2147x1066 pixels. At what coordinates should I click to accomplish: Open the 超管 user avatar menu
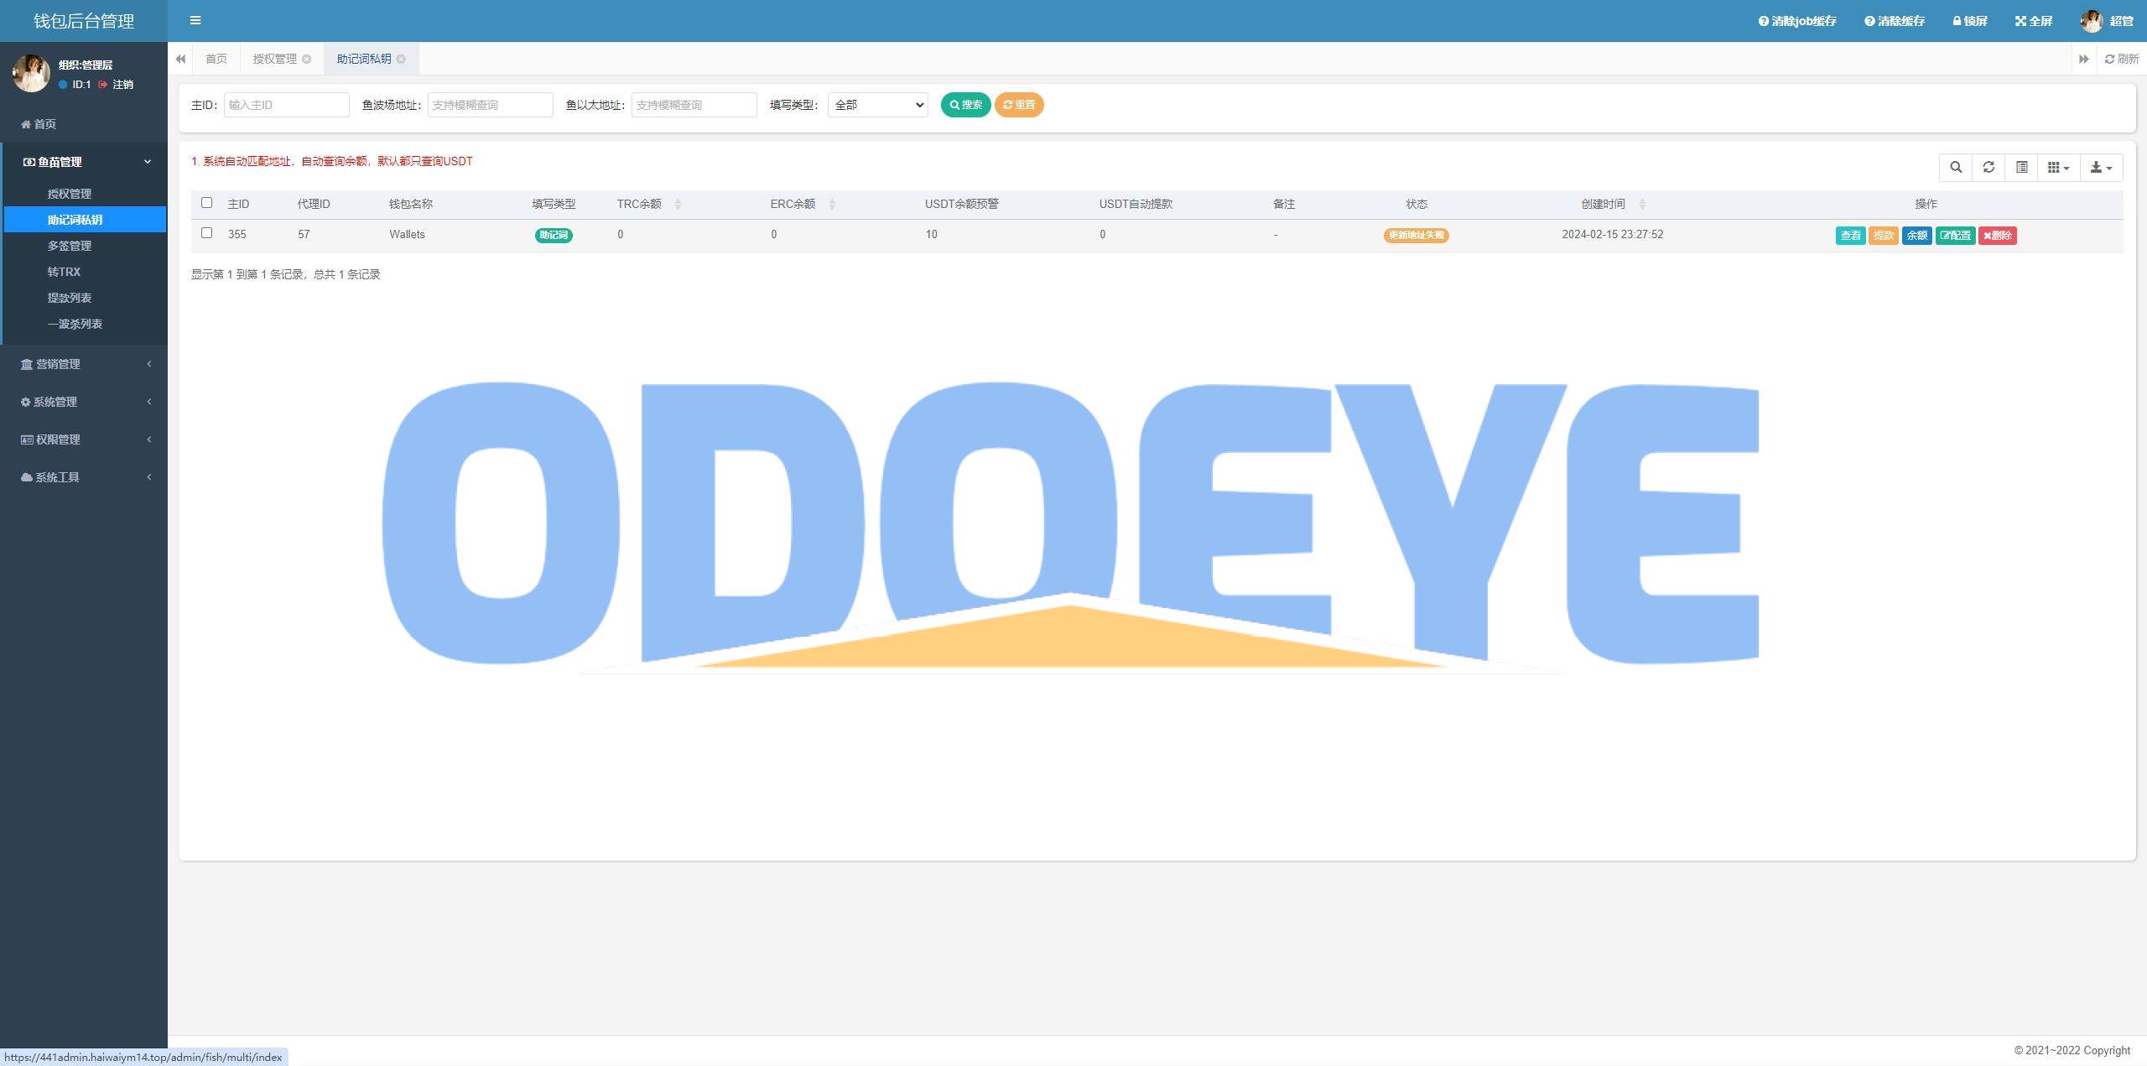[2107, 21]
